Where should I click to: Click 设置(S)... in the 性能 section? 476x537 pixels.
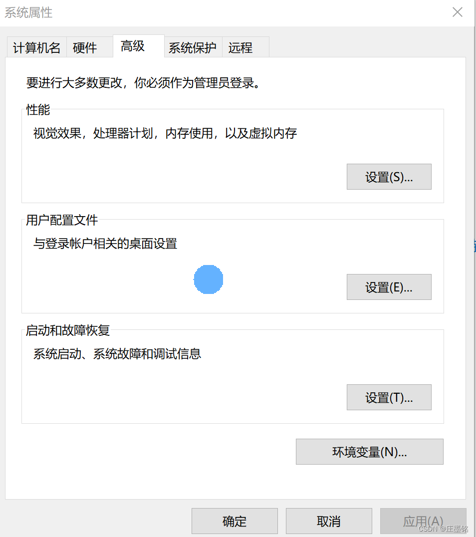point(389,177)
